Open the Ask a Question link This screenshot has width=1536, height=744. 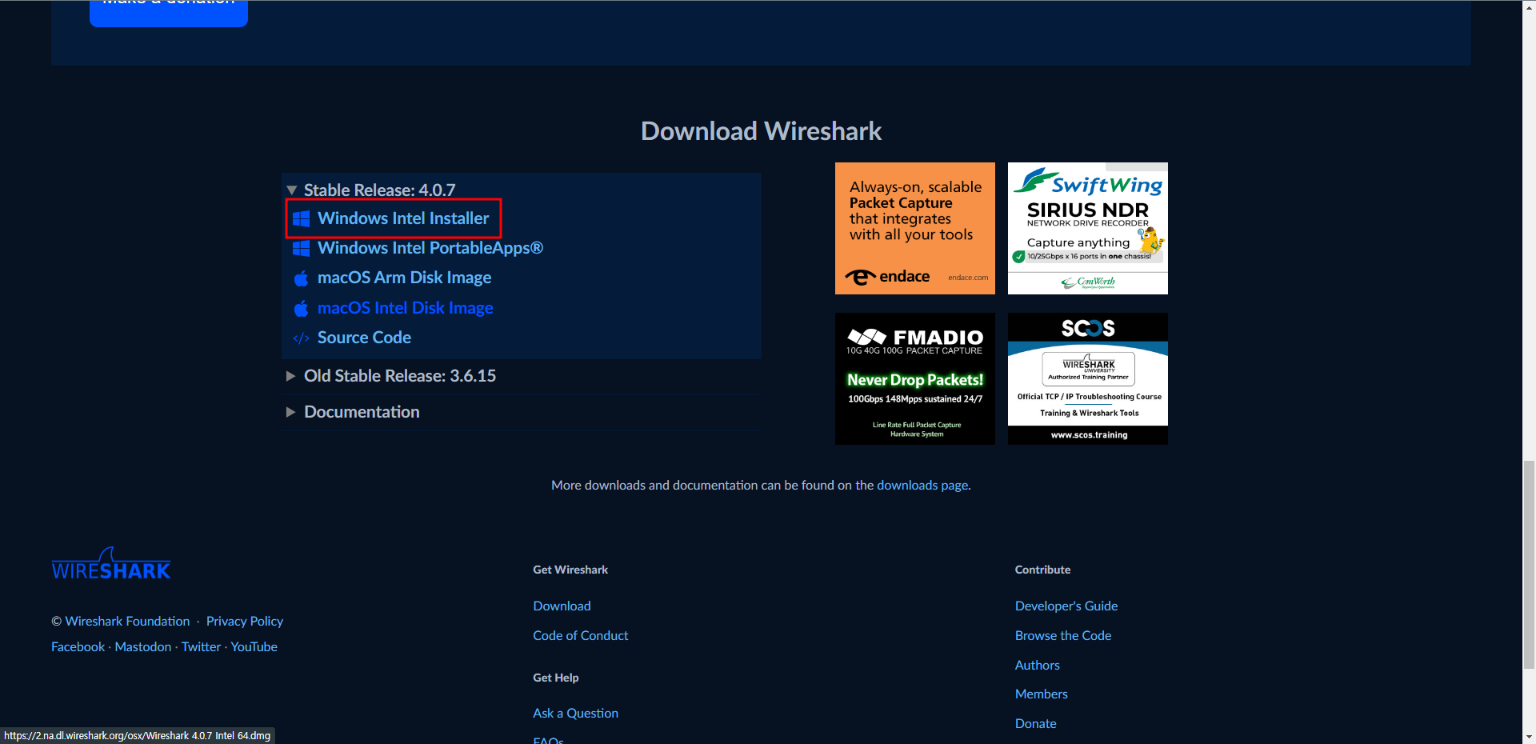575,713
